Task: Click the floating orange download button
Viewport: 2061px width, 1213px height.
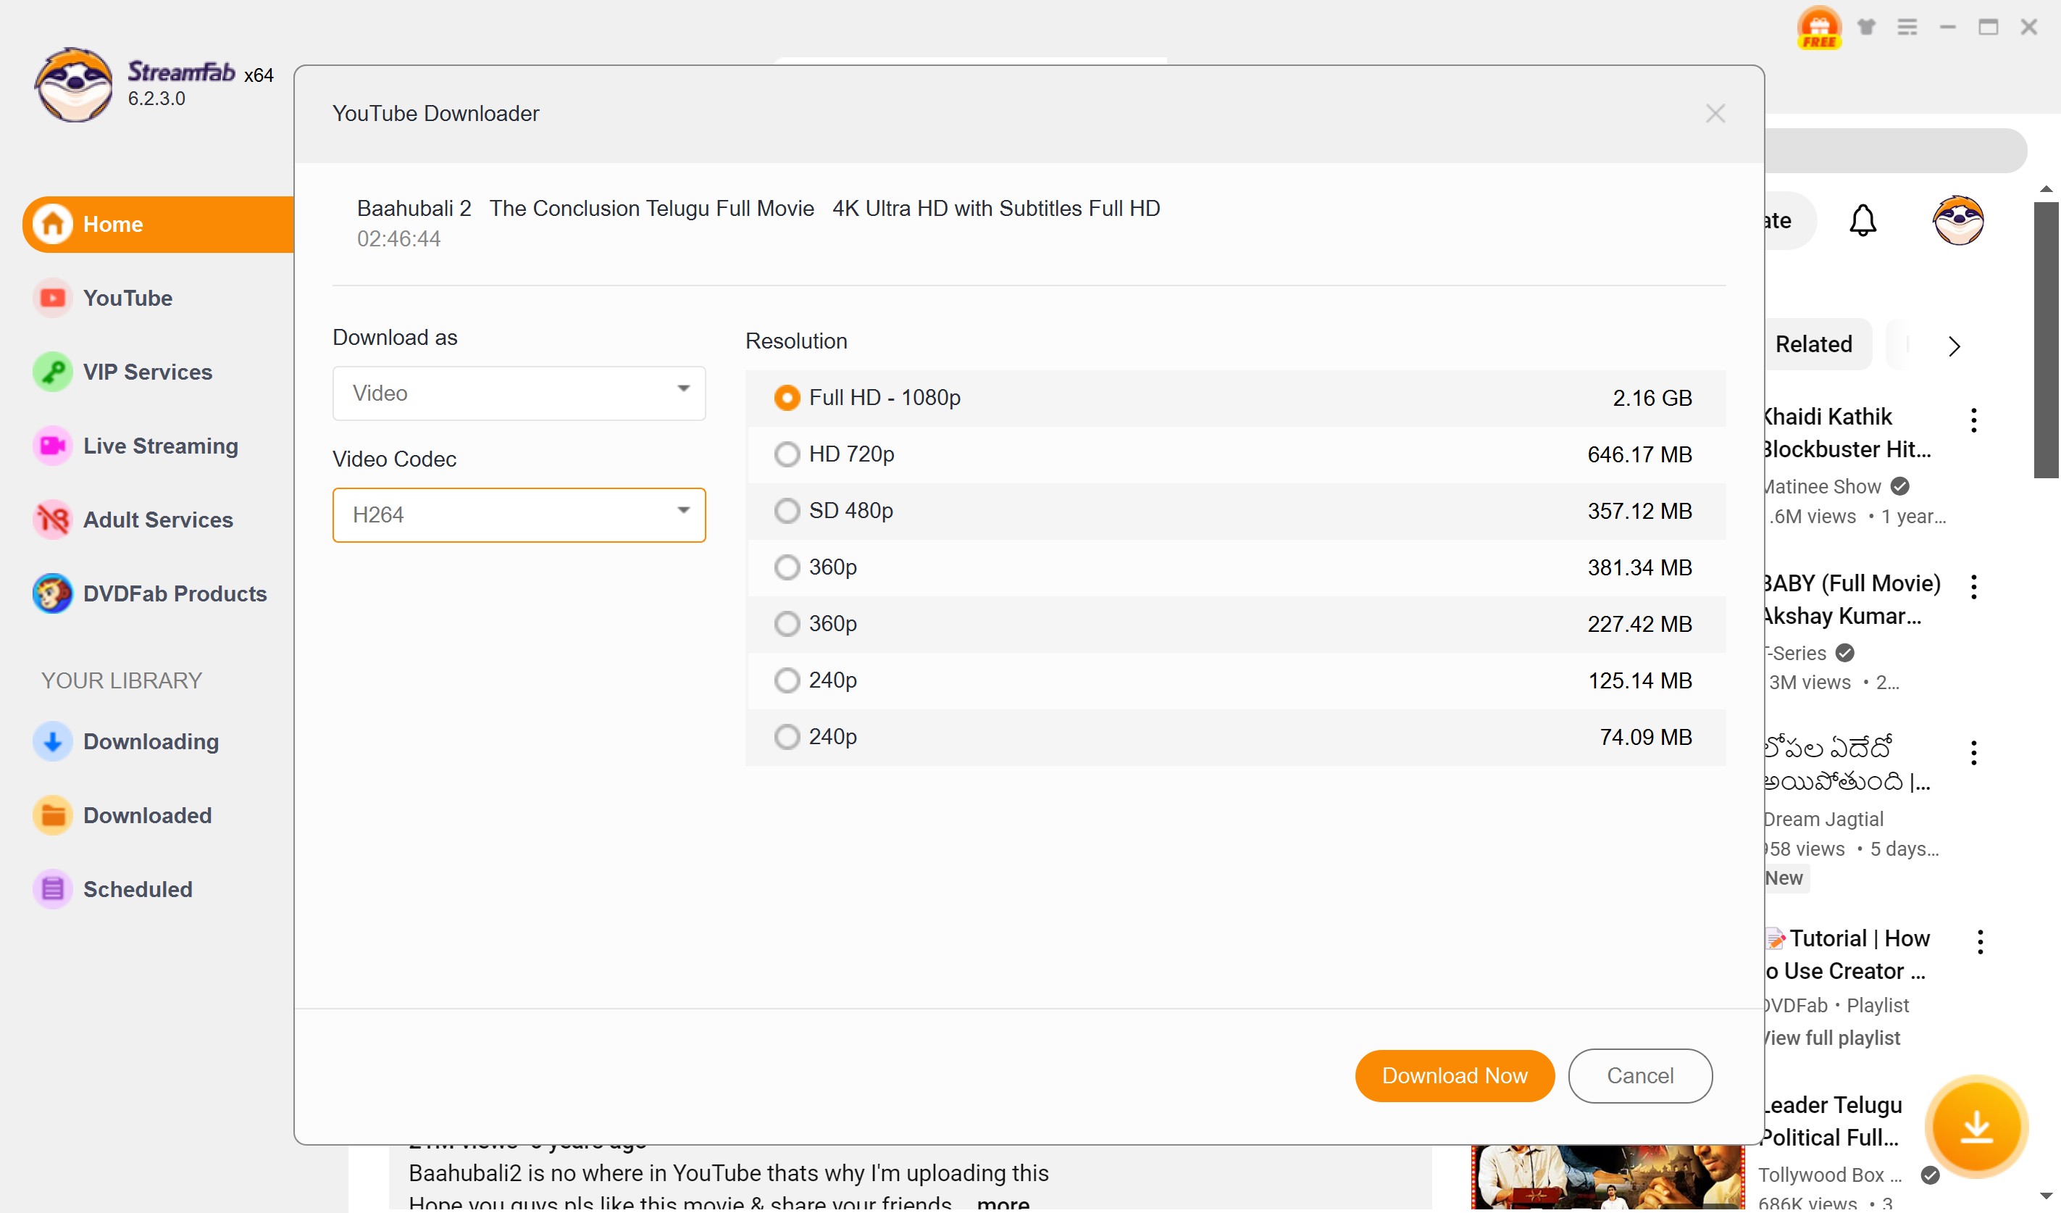Action: [1976, 1126]
